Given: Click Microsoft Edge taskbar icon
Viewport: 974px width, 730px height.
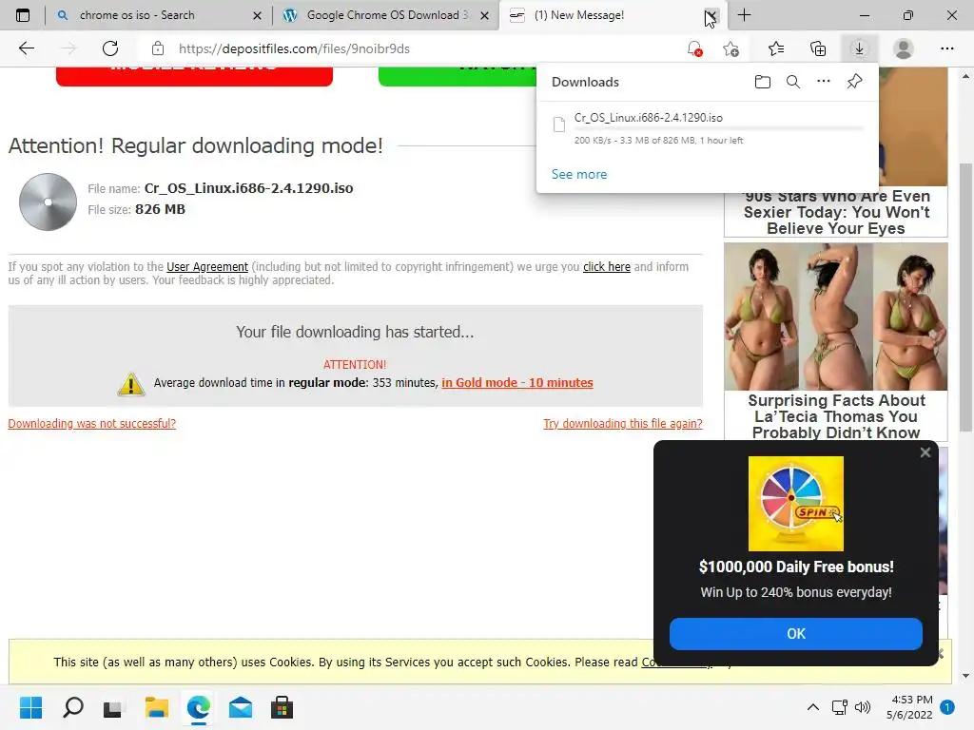Looking at the screenshot, I should coord(198,707).
